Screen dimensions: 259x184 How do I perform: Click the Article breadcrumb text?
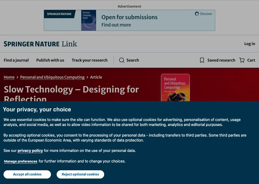[x=96, y=77]
